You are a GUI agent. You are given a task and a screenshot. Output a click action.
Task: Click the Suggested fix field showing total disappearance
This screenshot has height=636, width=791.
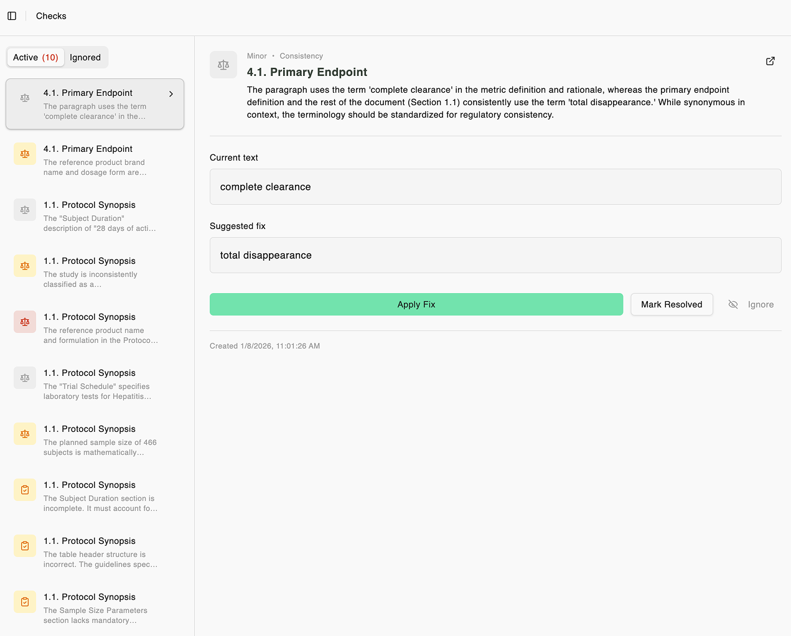pyautogui.click(x=495, y=255)
